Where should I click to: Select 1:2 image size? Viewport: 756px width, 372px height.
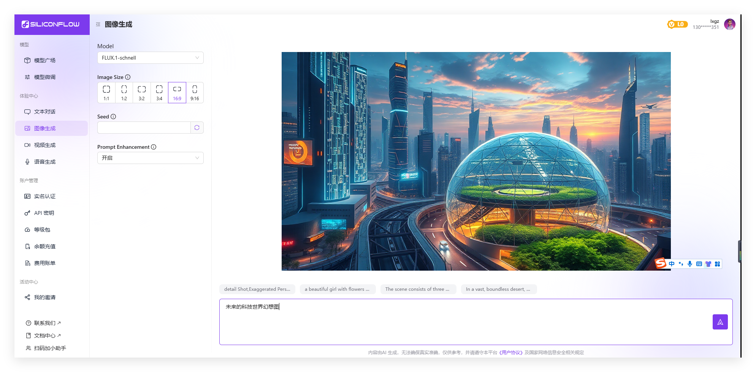coord(124,93)
